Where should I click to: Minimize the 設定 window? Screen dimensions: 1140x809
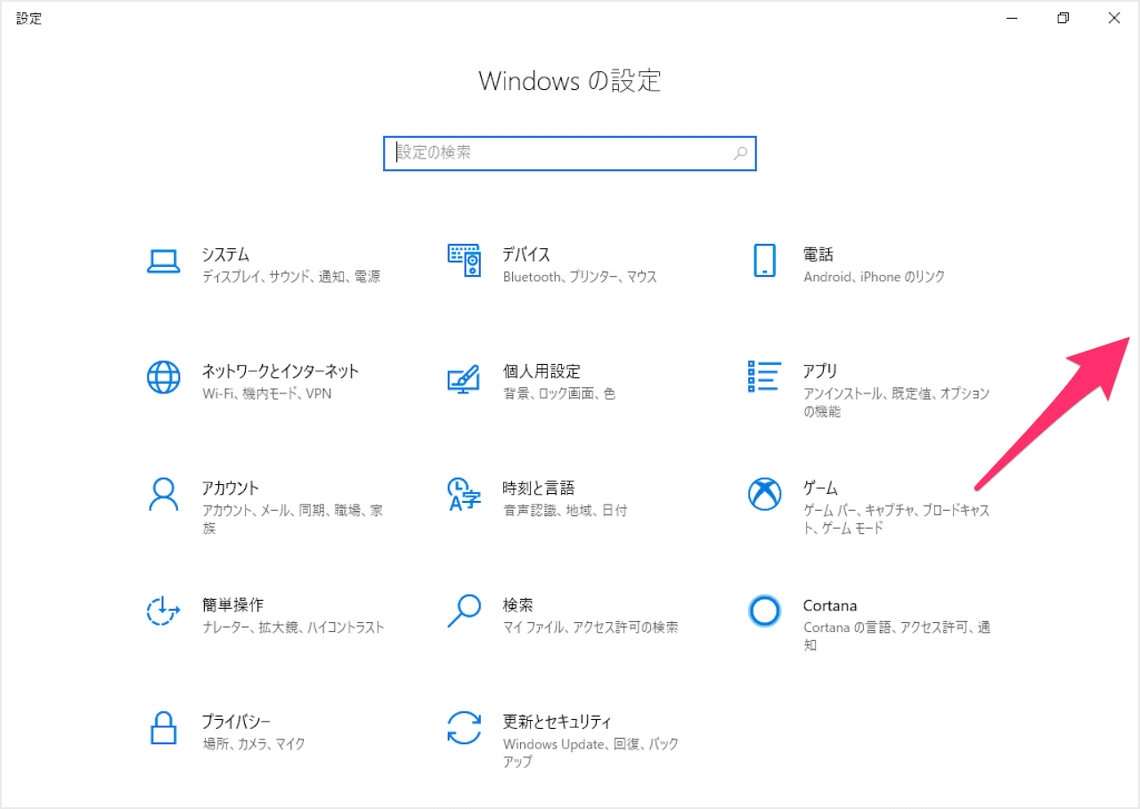(1012, 18)
